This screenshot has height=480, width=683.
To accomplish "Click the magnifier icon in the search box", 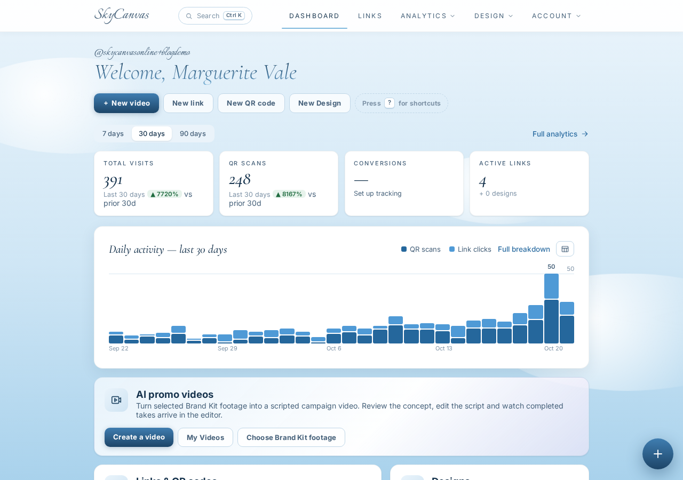I will 189,16.
